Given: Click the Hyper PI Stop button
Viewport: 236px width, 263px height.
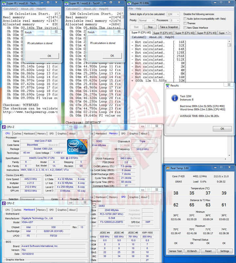Looking at the screenshot, I should [x=150, y=27].
